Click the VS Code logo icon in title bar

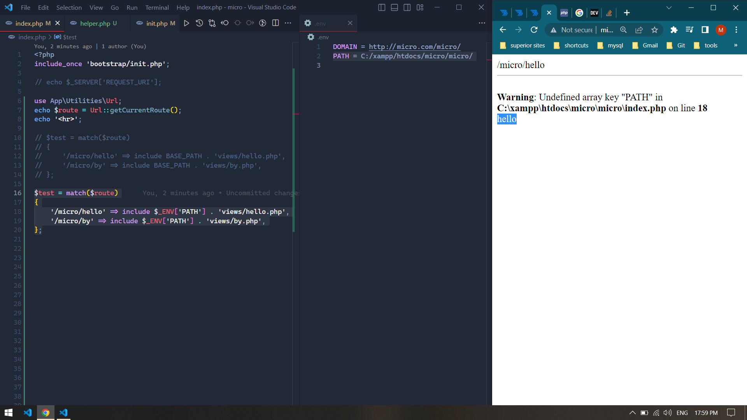click(x=9, y=7)
